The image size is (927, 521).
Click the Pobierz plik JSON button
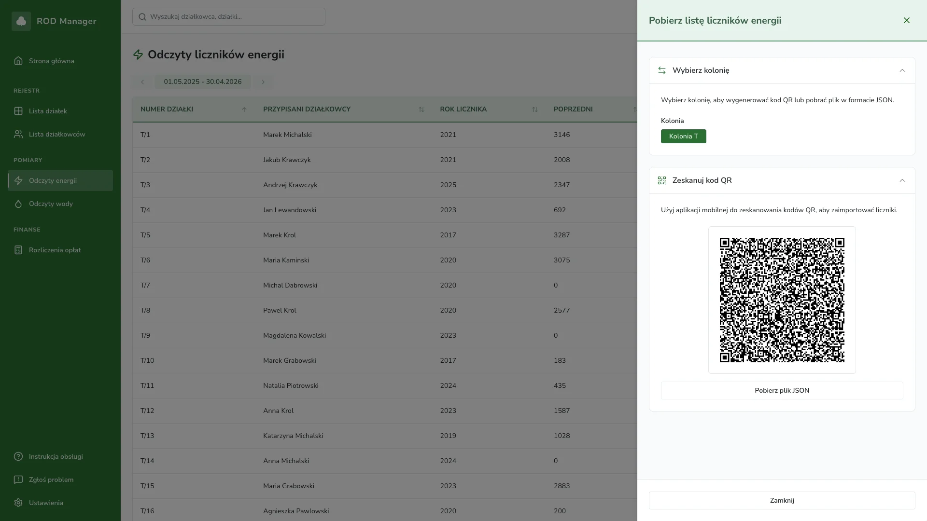(782, 390)
